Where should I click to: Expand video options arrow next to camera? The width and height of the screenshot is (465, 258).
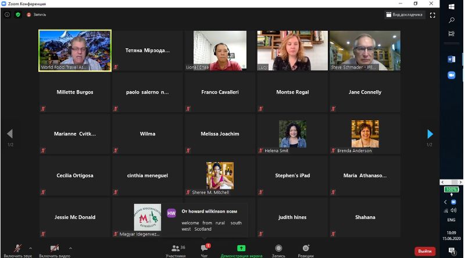click(x=71, y=248)
